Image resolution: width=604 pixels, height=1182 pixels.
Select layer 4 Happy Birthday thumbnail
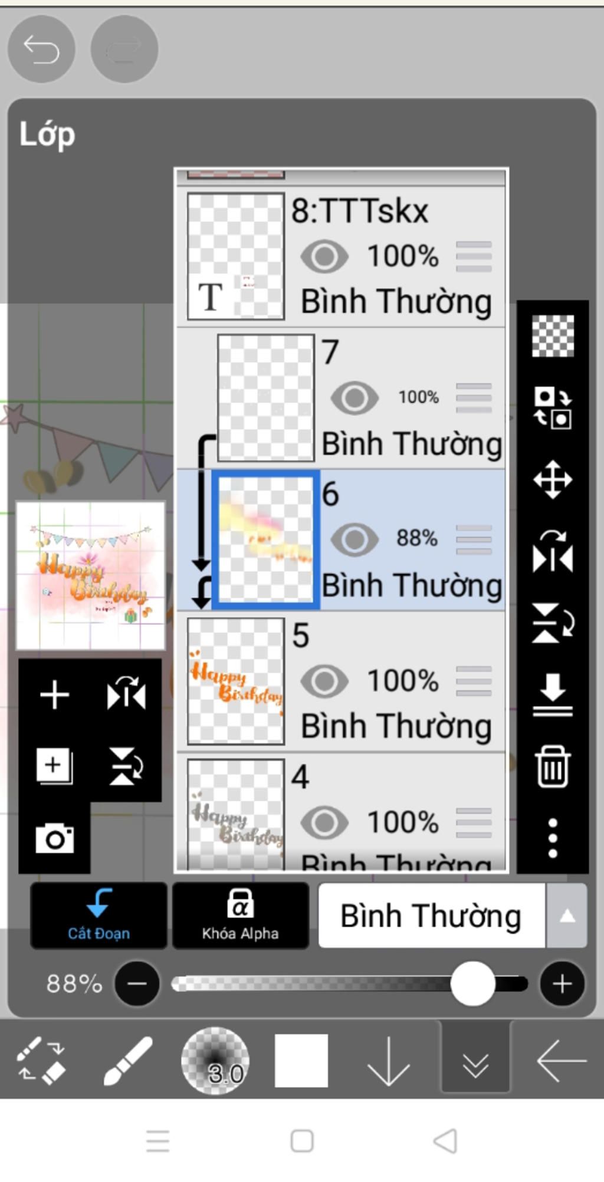(x=236, y=814)
